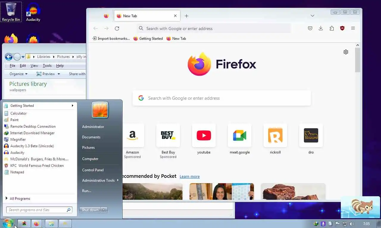
Task: Open the Learn more Pocket link
Action: click(190, 177)
